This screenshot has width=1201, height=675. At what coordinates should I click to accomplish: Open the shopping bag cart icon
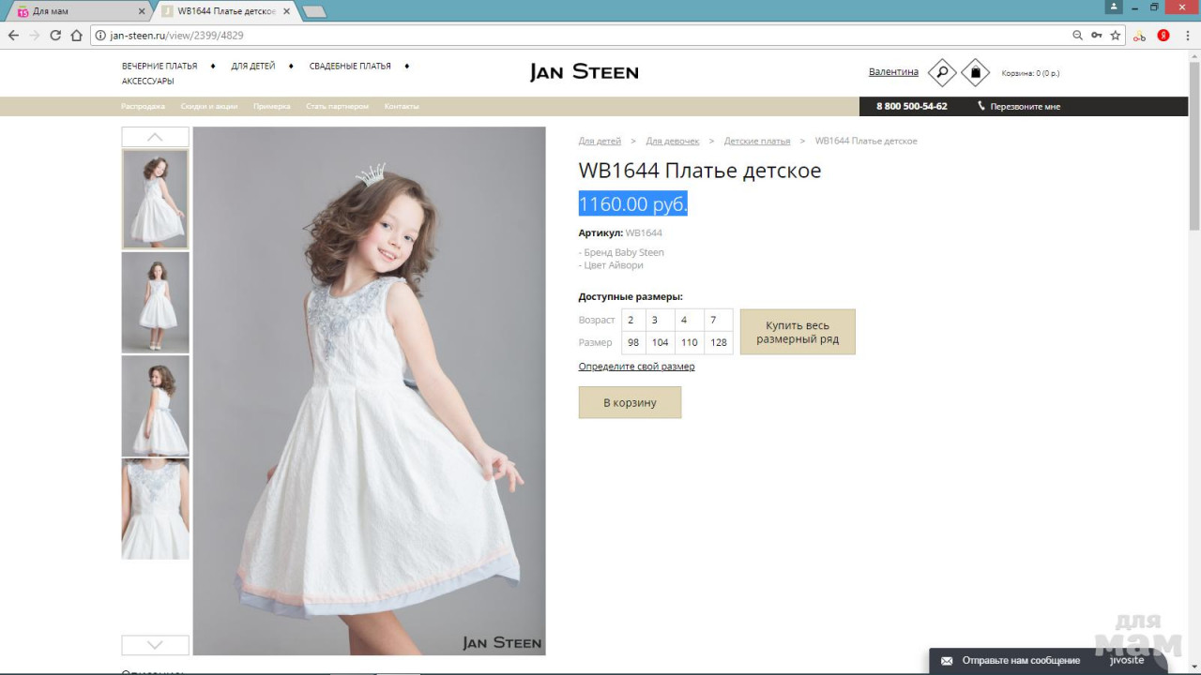pos(975,72)
